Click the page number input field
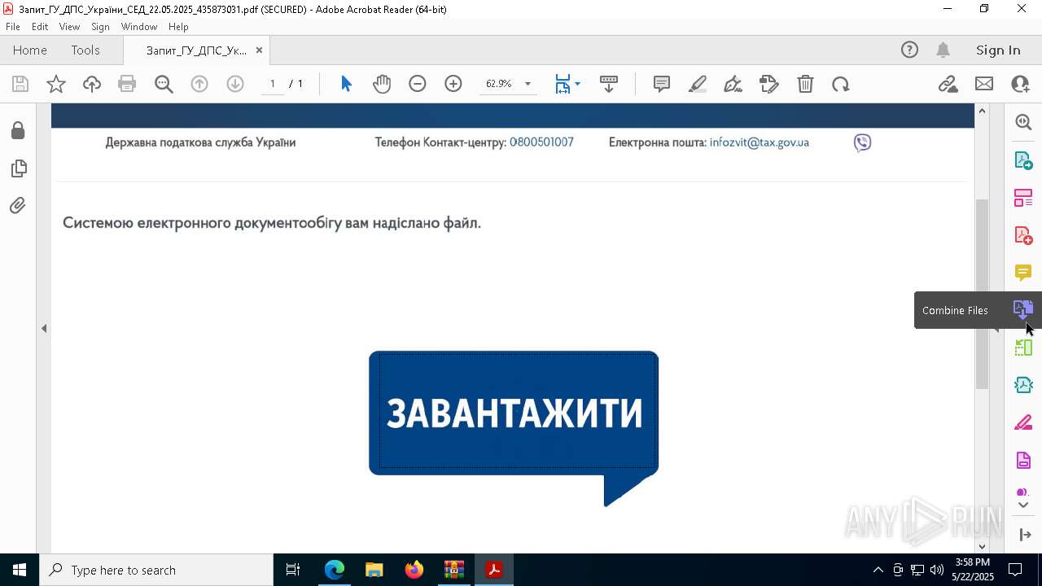The width and height of the screenshot is (1042, 586). pos(273,84)
